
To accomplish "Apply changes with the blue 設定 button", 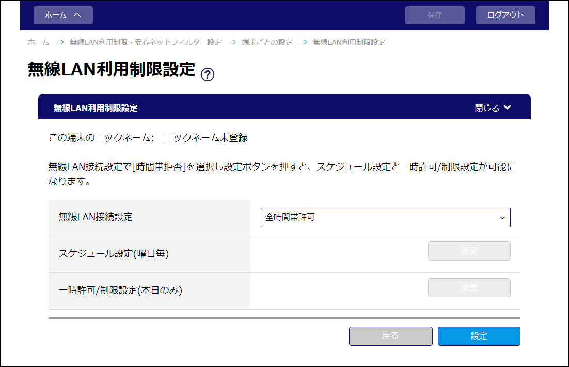I will coord(479,336).
